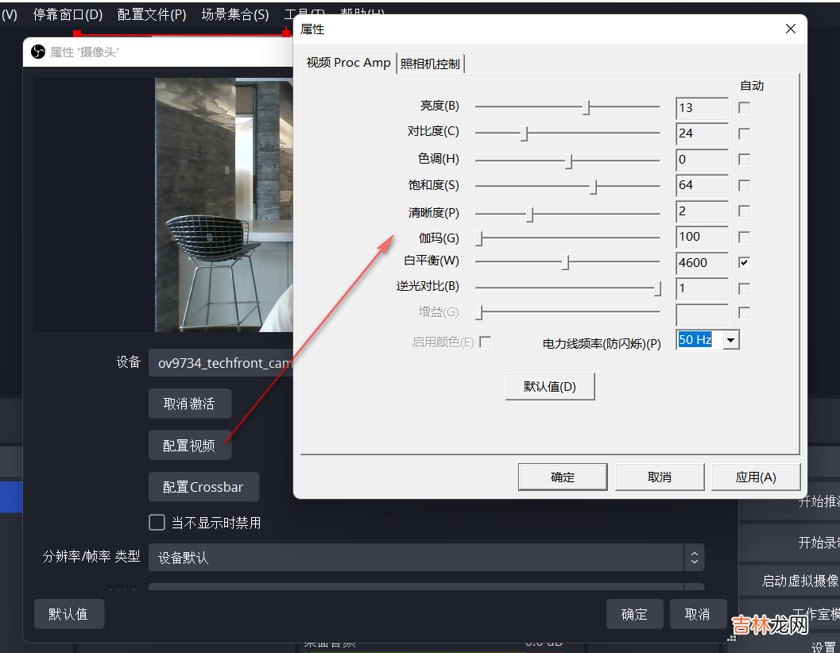Open the 场景集合(S) menu
Image resolution: width=840 pixels, height=653 pixels.
tap(235, 14)
